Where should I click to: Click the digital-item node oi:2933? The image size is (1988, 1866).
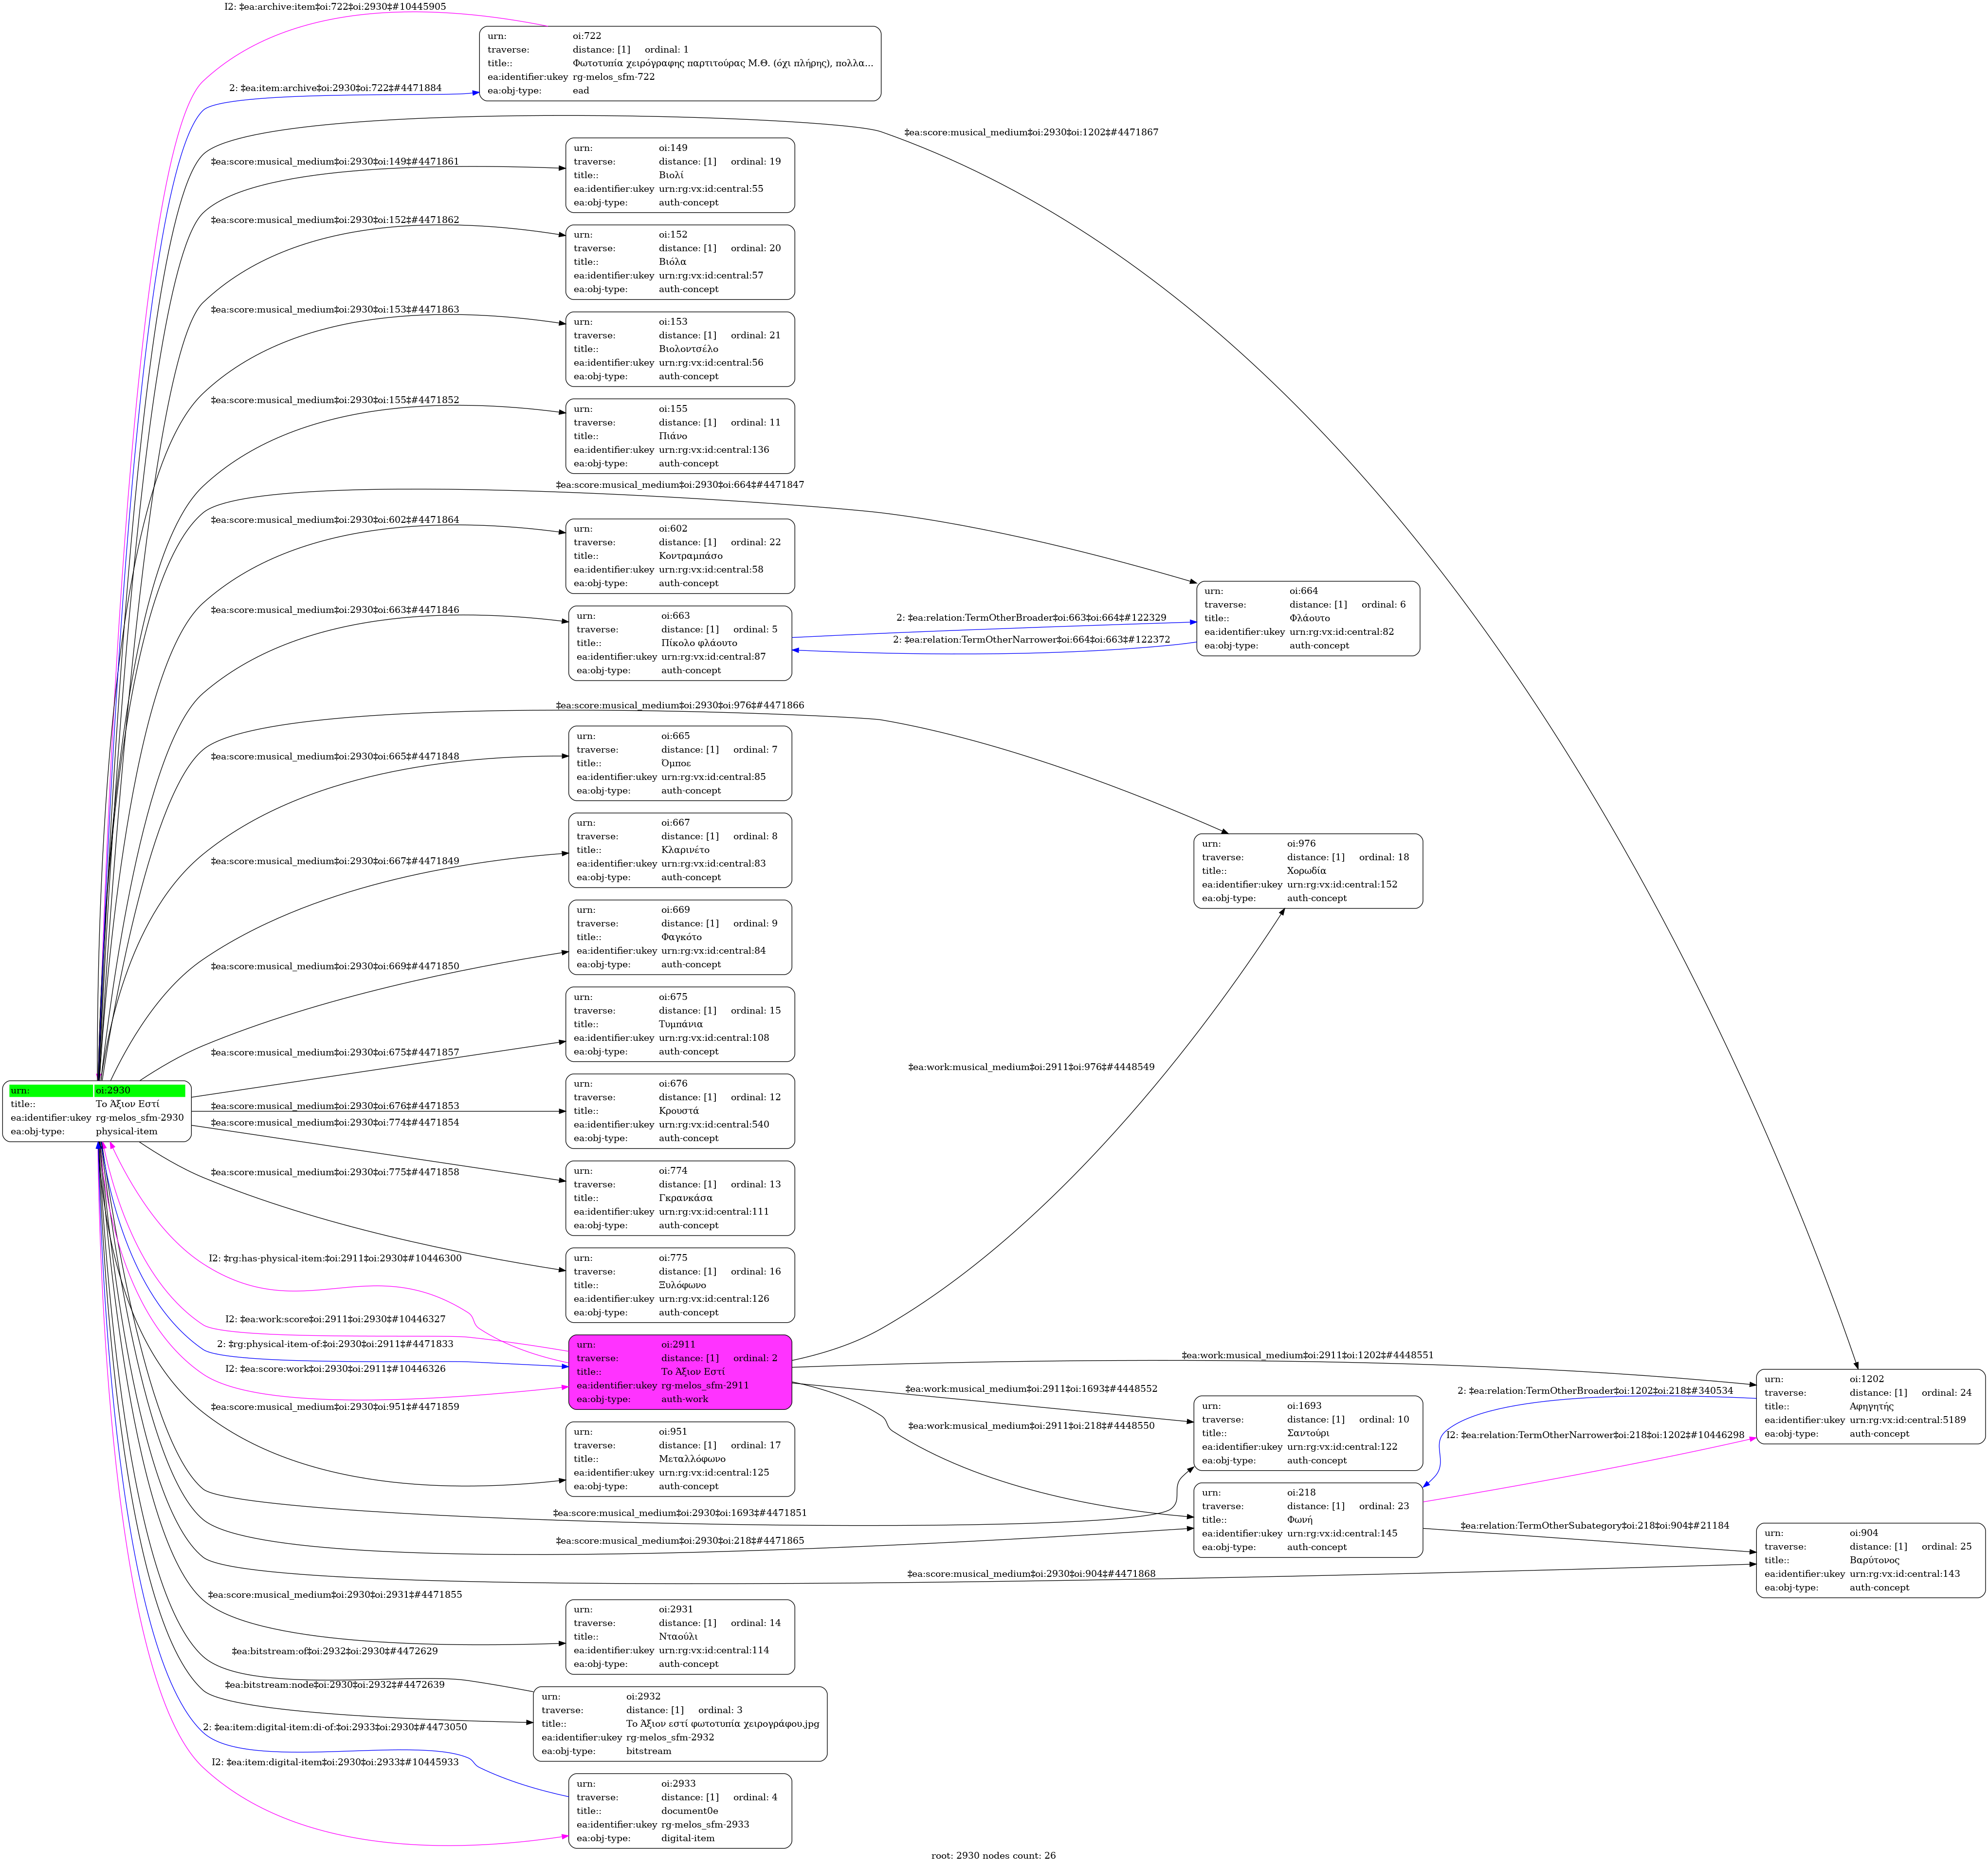tap(680, 1811)
